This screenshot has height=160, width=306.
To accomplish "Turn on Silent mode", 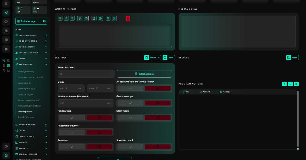I will [131, 118].
